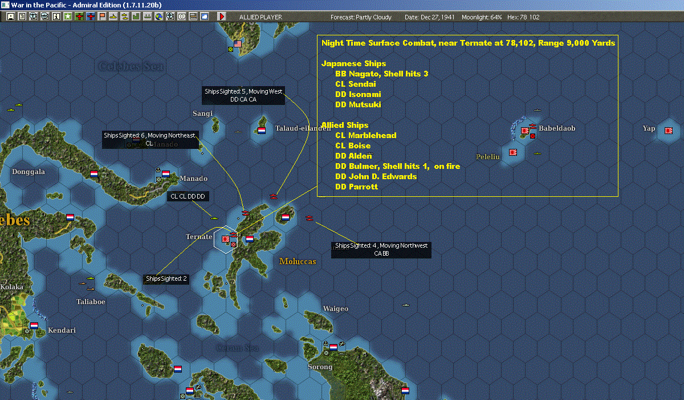Image resolution: width=684 pixels, height=400 pixels.
Task: Click the 'Moluccas' map label
Action: coord(298,261)
